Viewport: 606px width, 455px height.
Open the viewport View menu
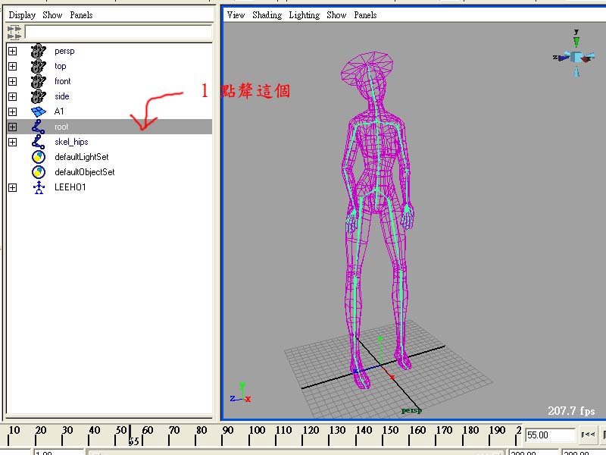(x=236, y=15)
